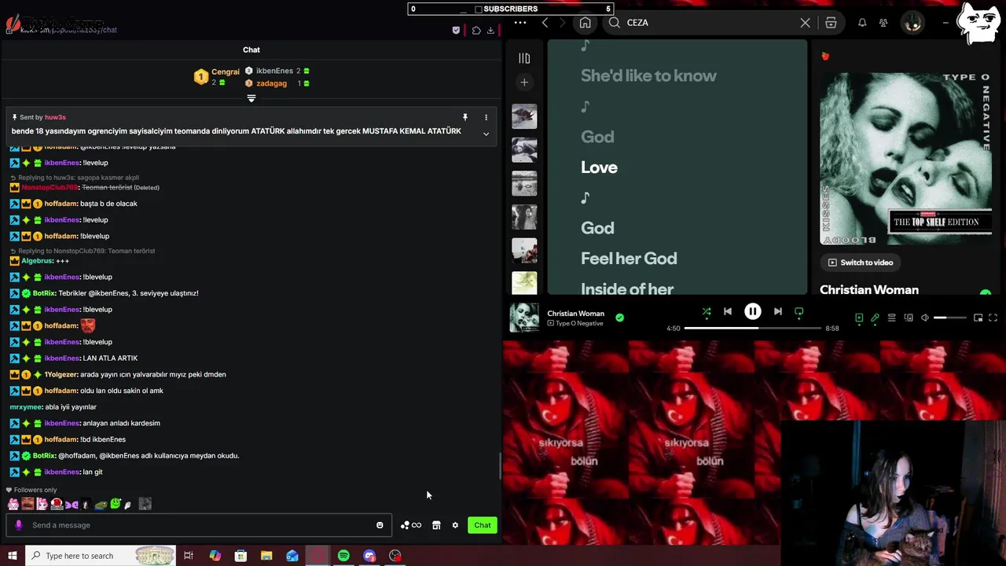The height and width of the screenshot is (566, 1006).
Task: Jump to the lyric She'd like to know
Action: tap(648, 76)
